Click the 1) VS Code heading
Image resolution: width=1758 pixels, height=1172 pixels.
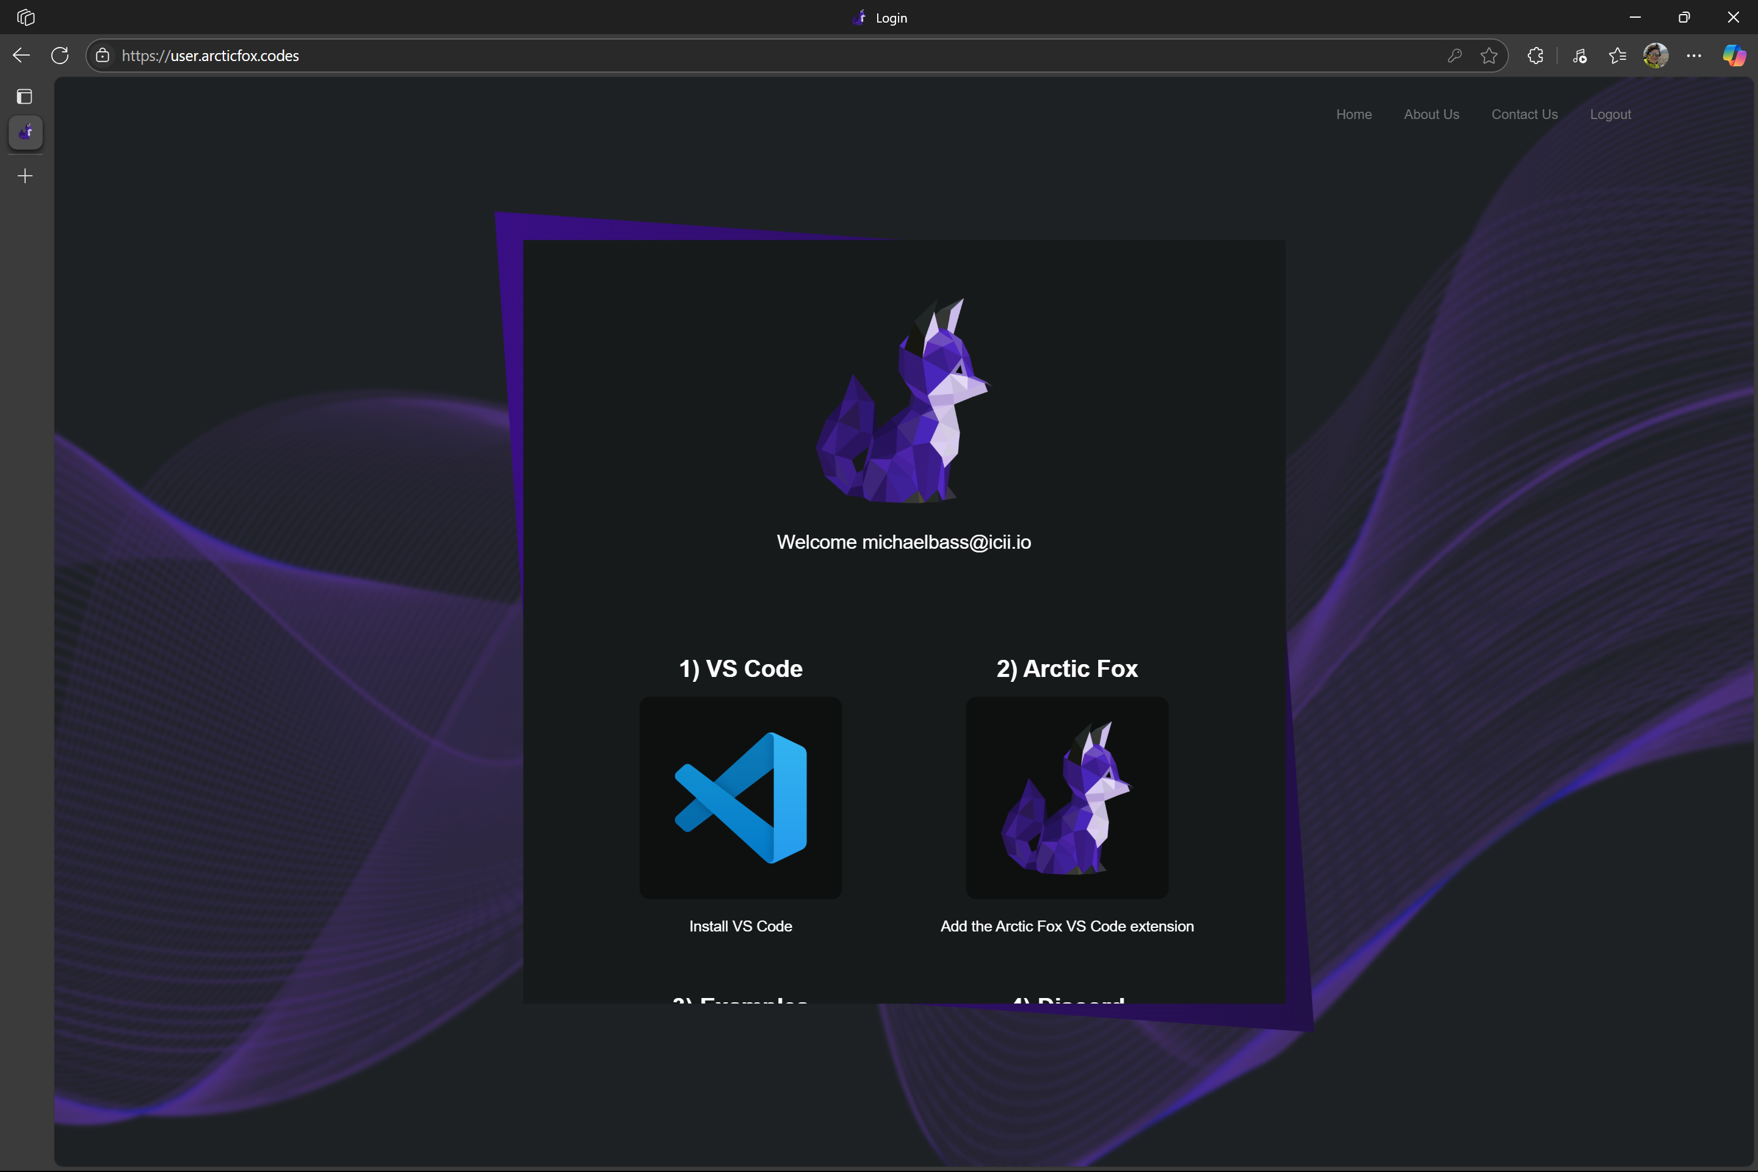740,668
